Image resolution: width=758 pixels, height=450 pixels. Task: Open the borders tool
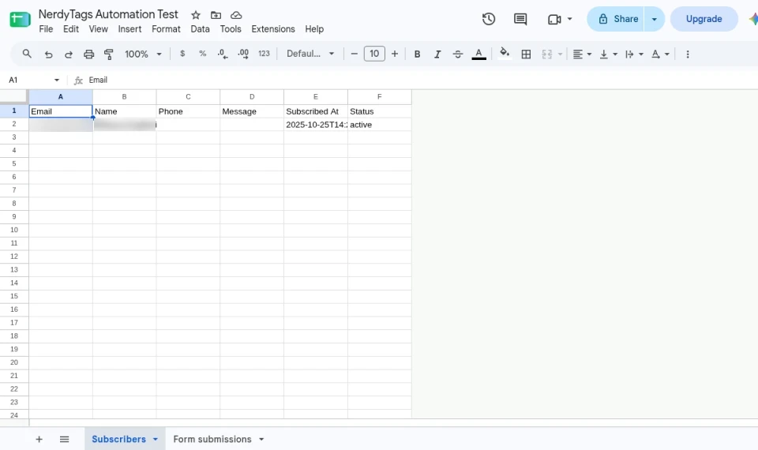pos(526,54)
